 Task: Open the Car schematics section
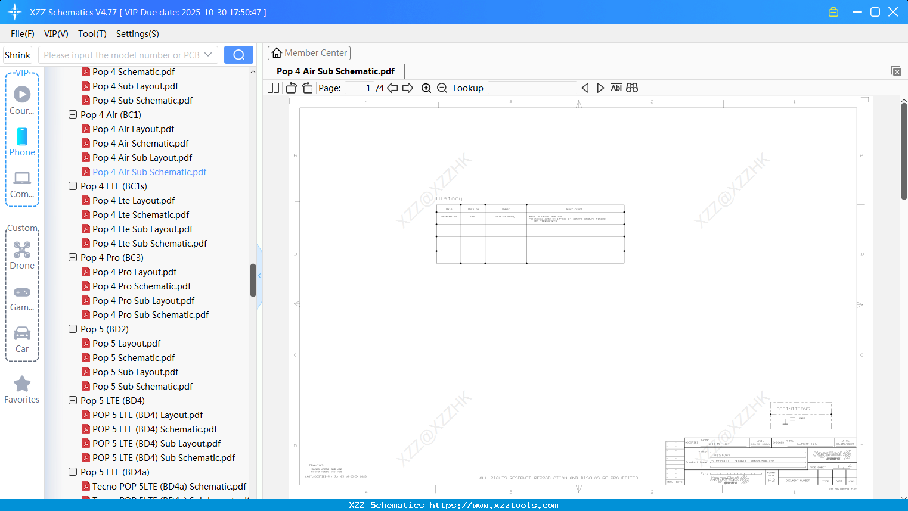click(x=22, y=339)
